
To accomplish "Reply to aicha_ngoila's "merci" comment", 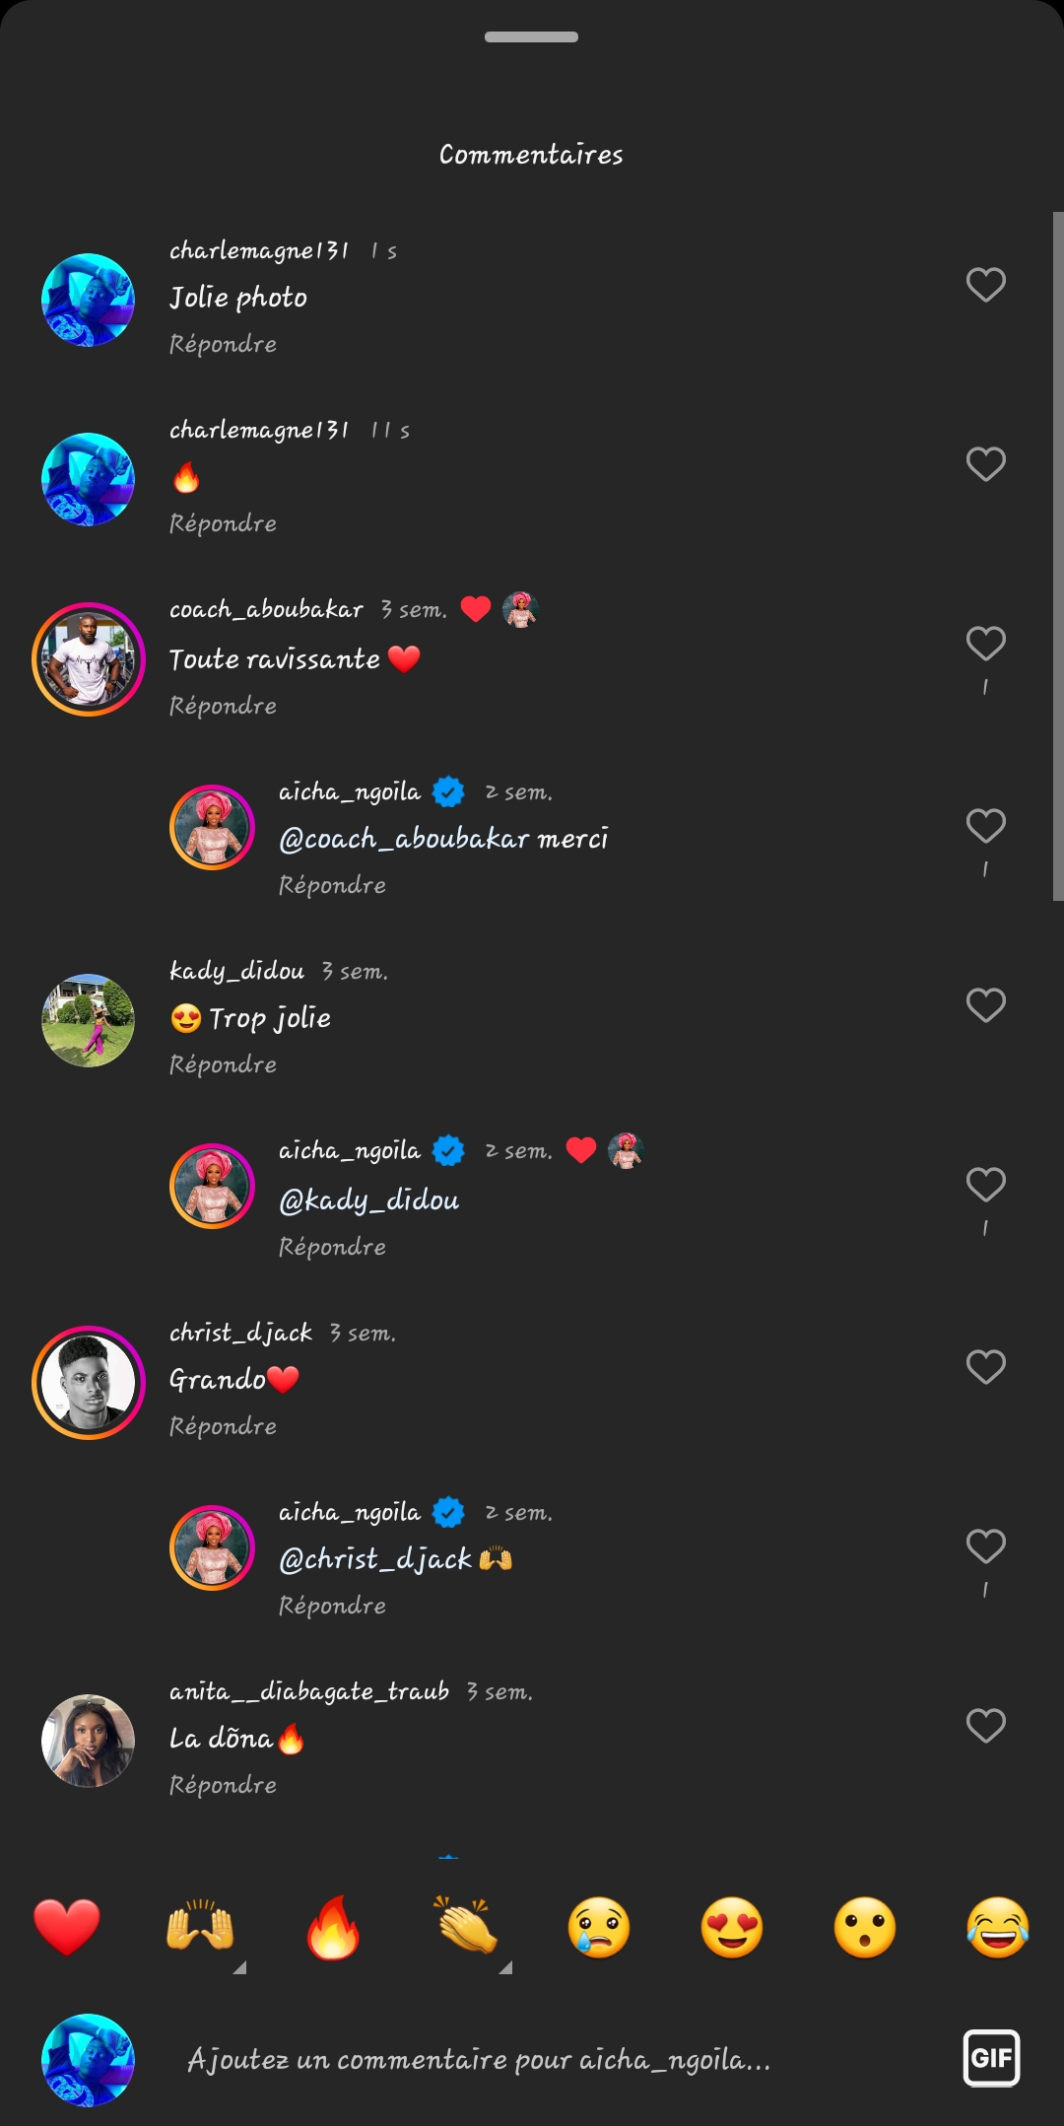I will tap(332, 885).
